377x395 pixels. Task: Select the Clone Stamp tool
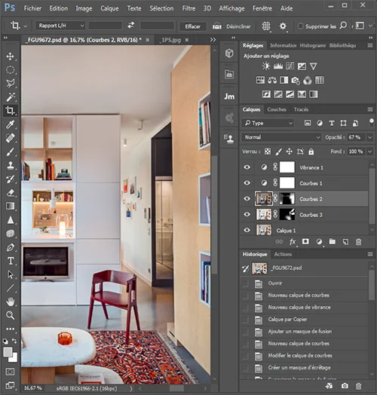[11, 166]
